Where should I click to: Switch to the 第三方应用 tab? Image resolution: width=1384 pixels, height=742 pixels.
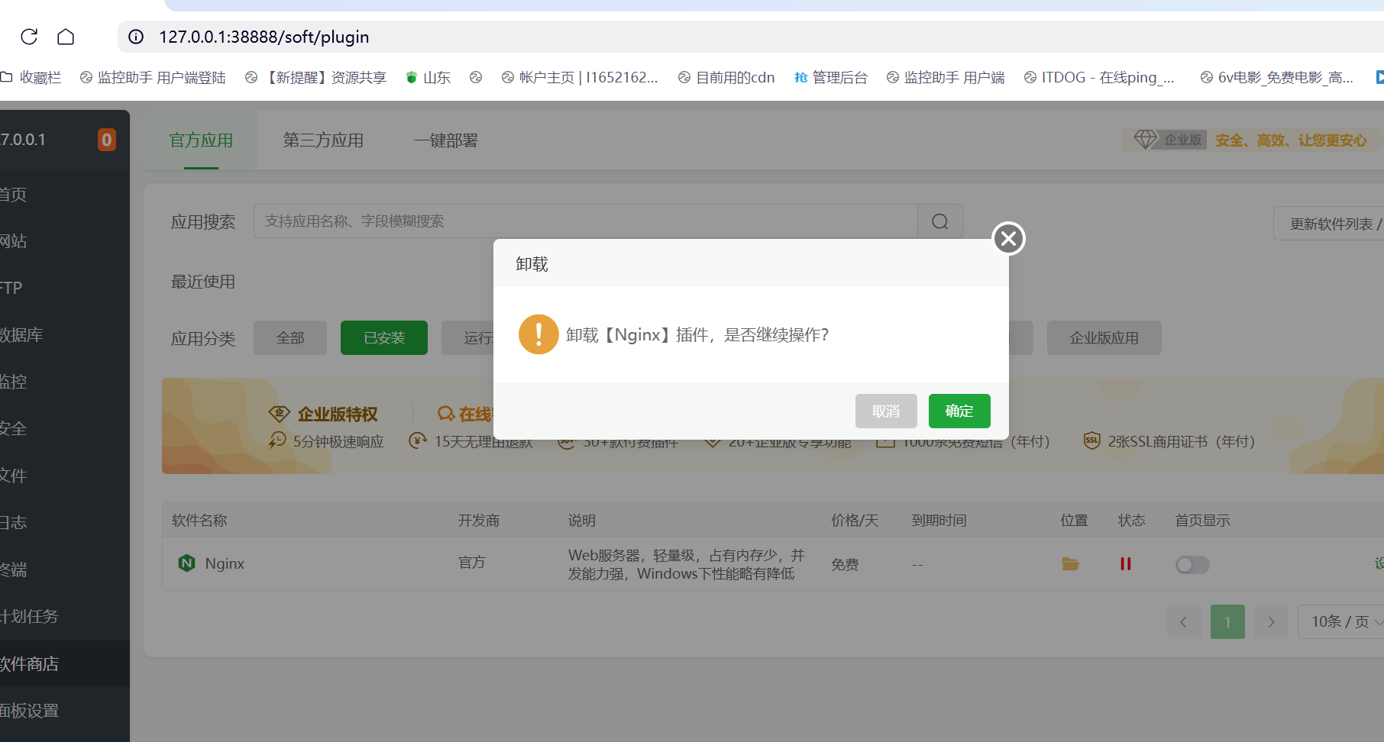click(323, 140)
